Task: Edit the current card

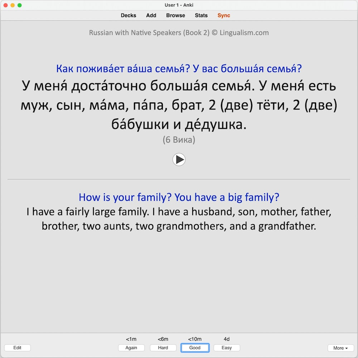Action: click(x=17, y=348)
